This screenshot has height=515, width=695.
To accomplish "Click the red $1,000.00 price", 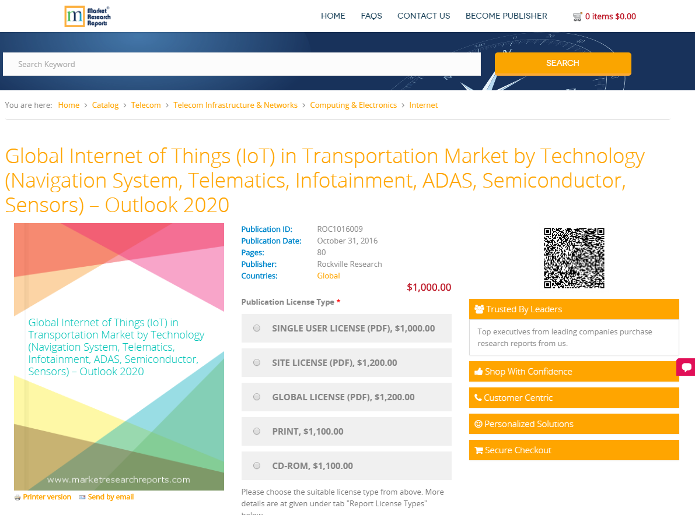I will point(429,288).
